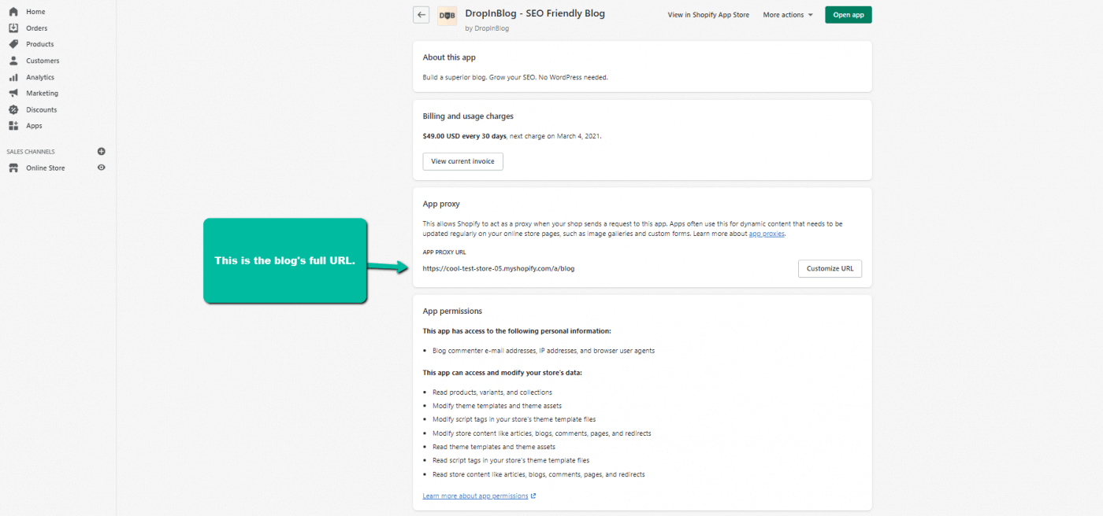The height and width of the screenshot is (516, 1103).
Task: Navigate to Customers section
Action: click(43, 61)
